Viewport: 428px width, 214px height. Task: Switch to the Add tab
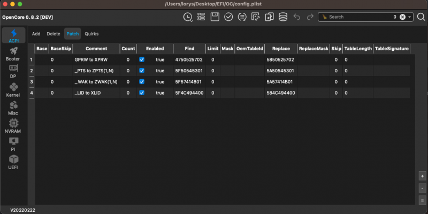[x=36, y=34]
